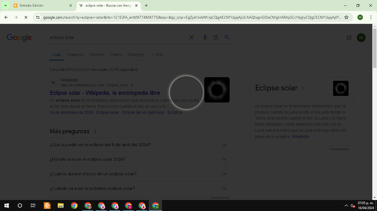Screen dimensions: 377x211
Task: Clear the search box with X icon
Action: coord(191,37)
